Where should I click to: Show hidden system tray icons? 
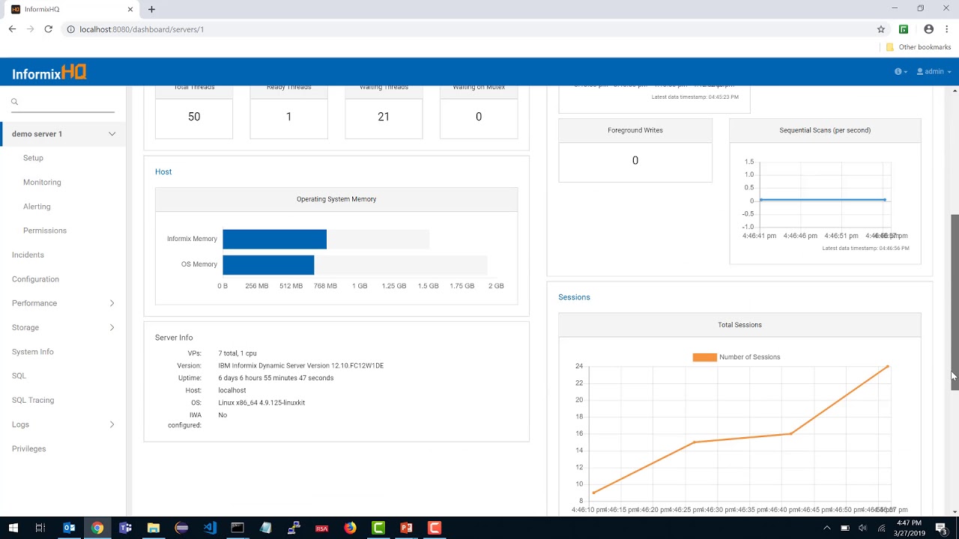coord(827,528)
